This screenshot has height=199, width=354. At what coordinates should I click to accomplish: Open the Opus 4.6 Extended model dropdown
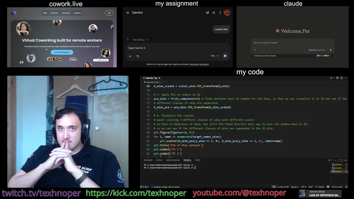click(317, 50)
